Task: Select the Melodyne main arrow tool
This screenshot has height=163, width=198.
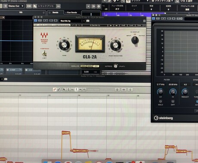Action: point(64,90)
